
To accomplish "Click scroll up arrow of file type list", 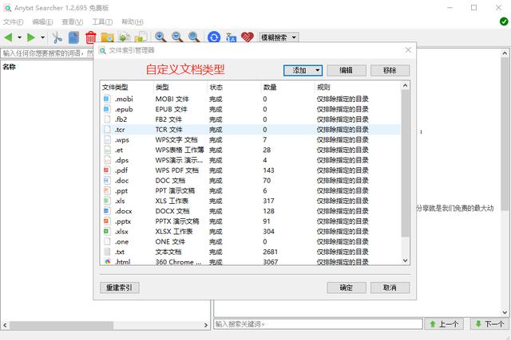I will click(405, 85).
